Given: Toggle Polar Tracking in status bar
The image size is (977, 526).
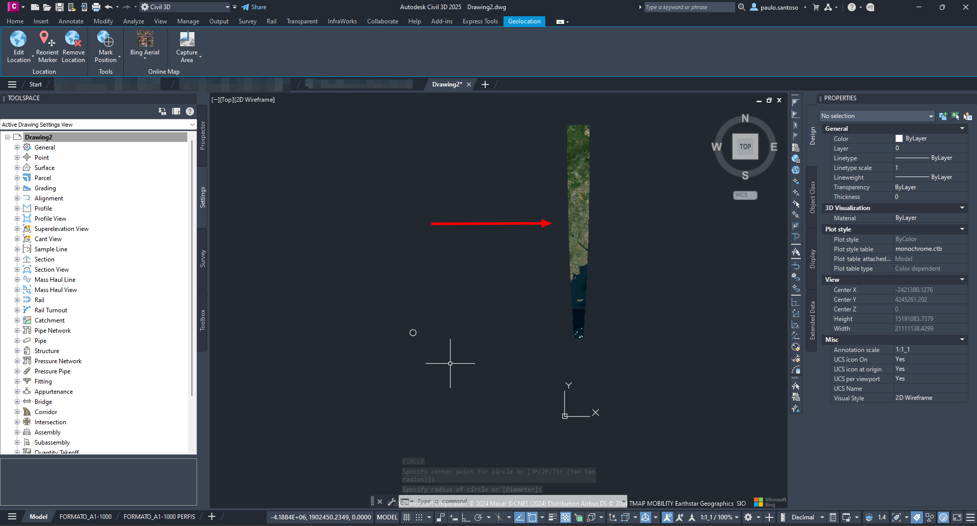Looking at the screenshot, I should [478, 517].
